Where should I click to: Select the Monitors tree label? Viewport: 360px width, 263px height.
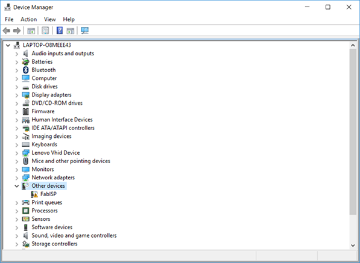[43, 169]
